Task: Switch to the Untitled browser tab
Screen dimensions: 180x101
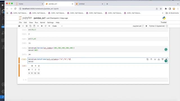Action: pos(89,4)
